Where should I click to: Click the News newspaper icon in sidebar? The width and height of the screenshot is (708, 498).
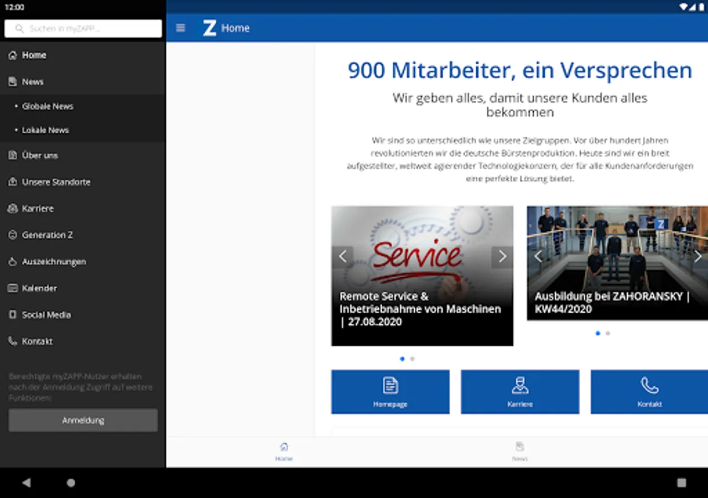click(13, 82)
